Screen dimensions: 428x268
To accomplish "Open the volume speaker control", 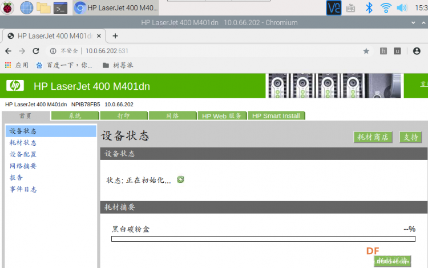I will 402,8.
